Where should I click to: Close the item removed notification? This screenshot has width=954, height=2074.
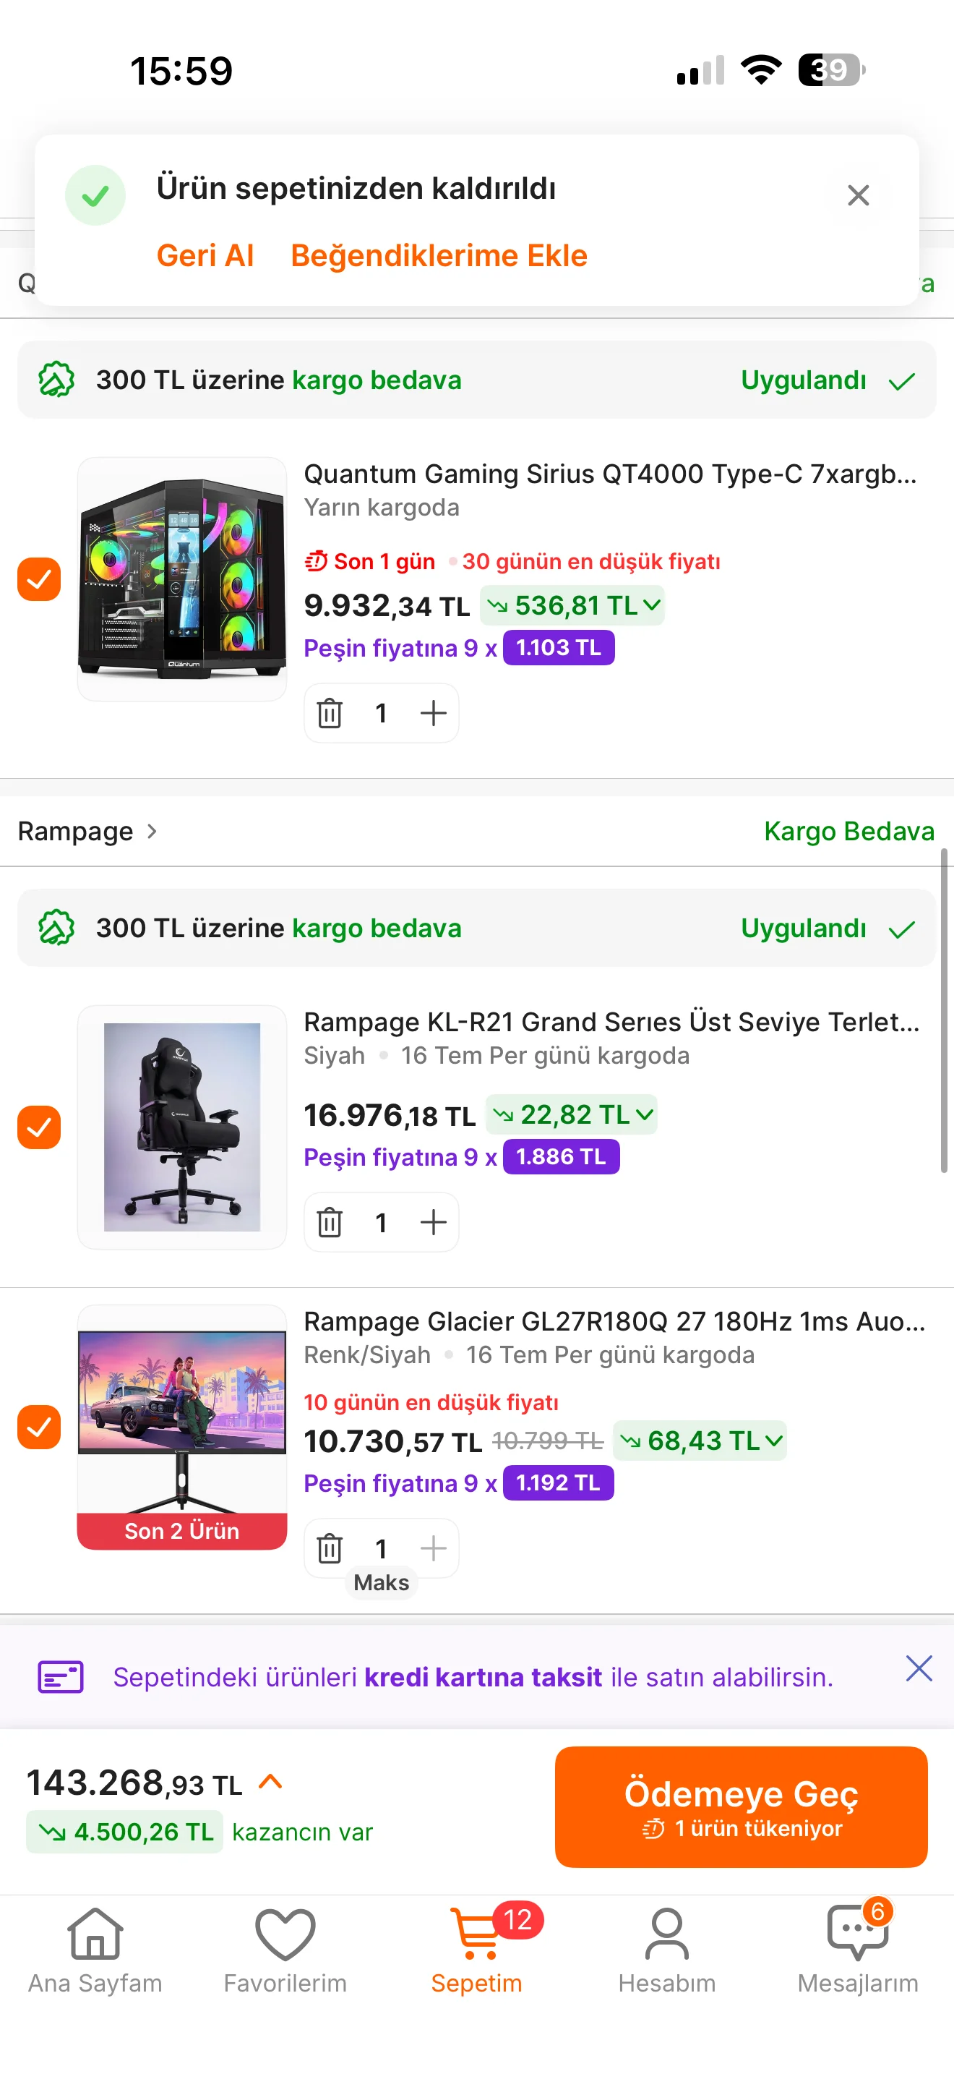(859, 195)
